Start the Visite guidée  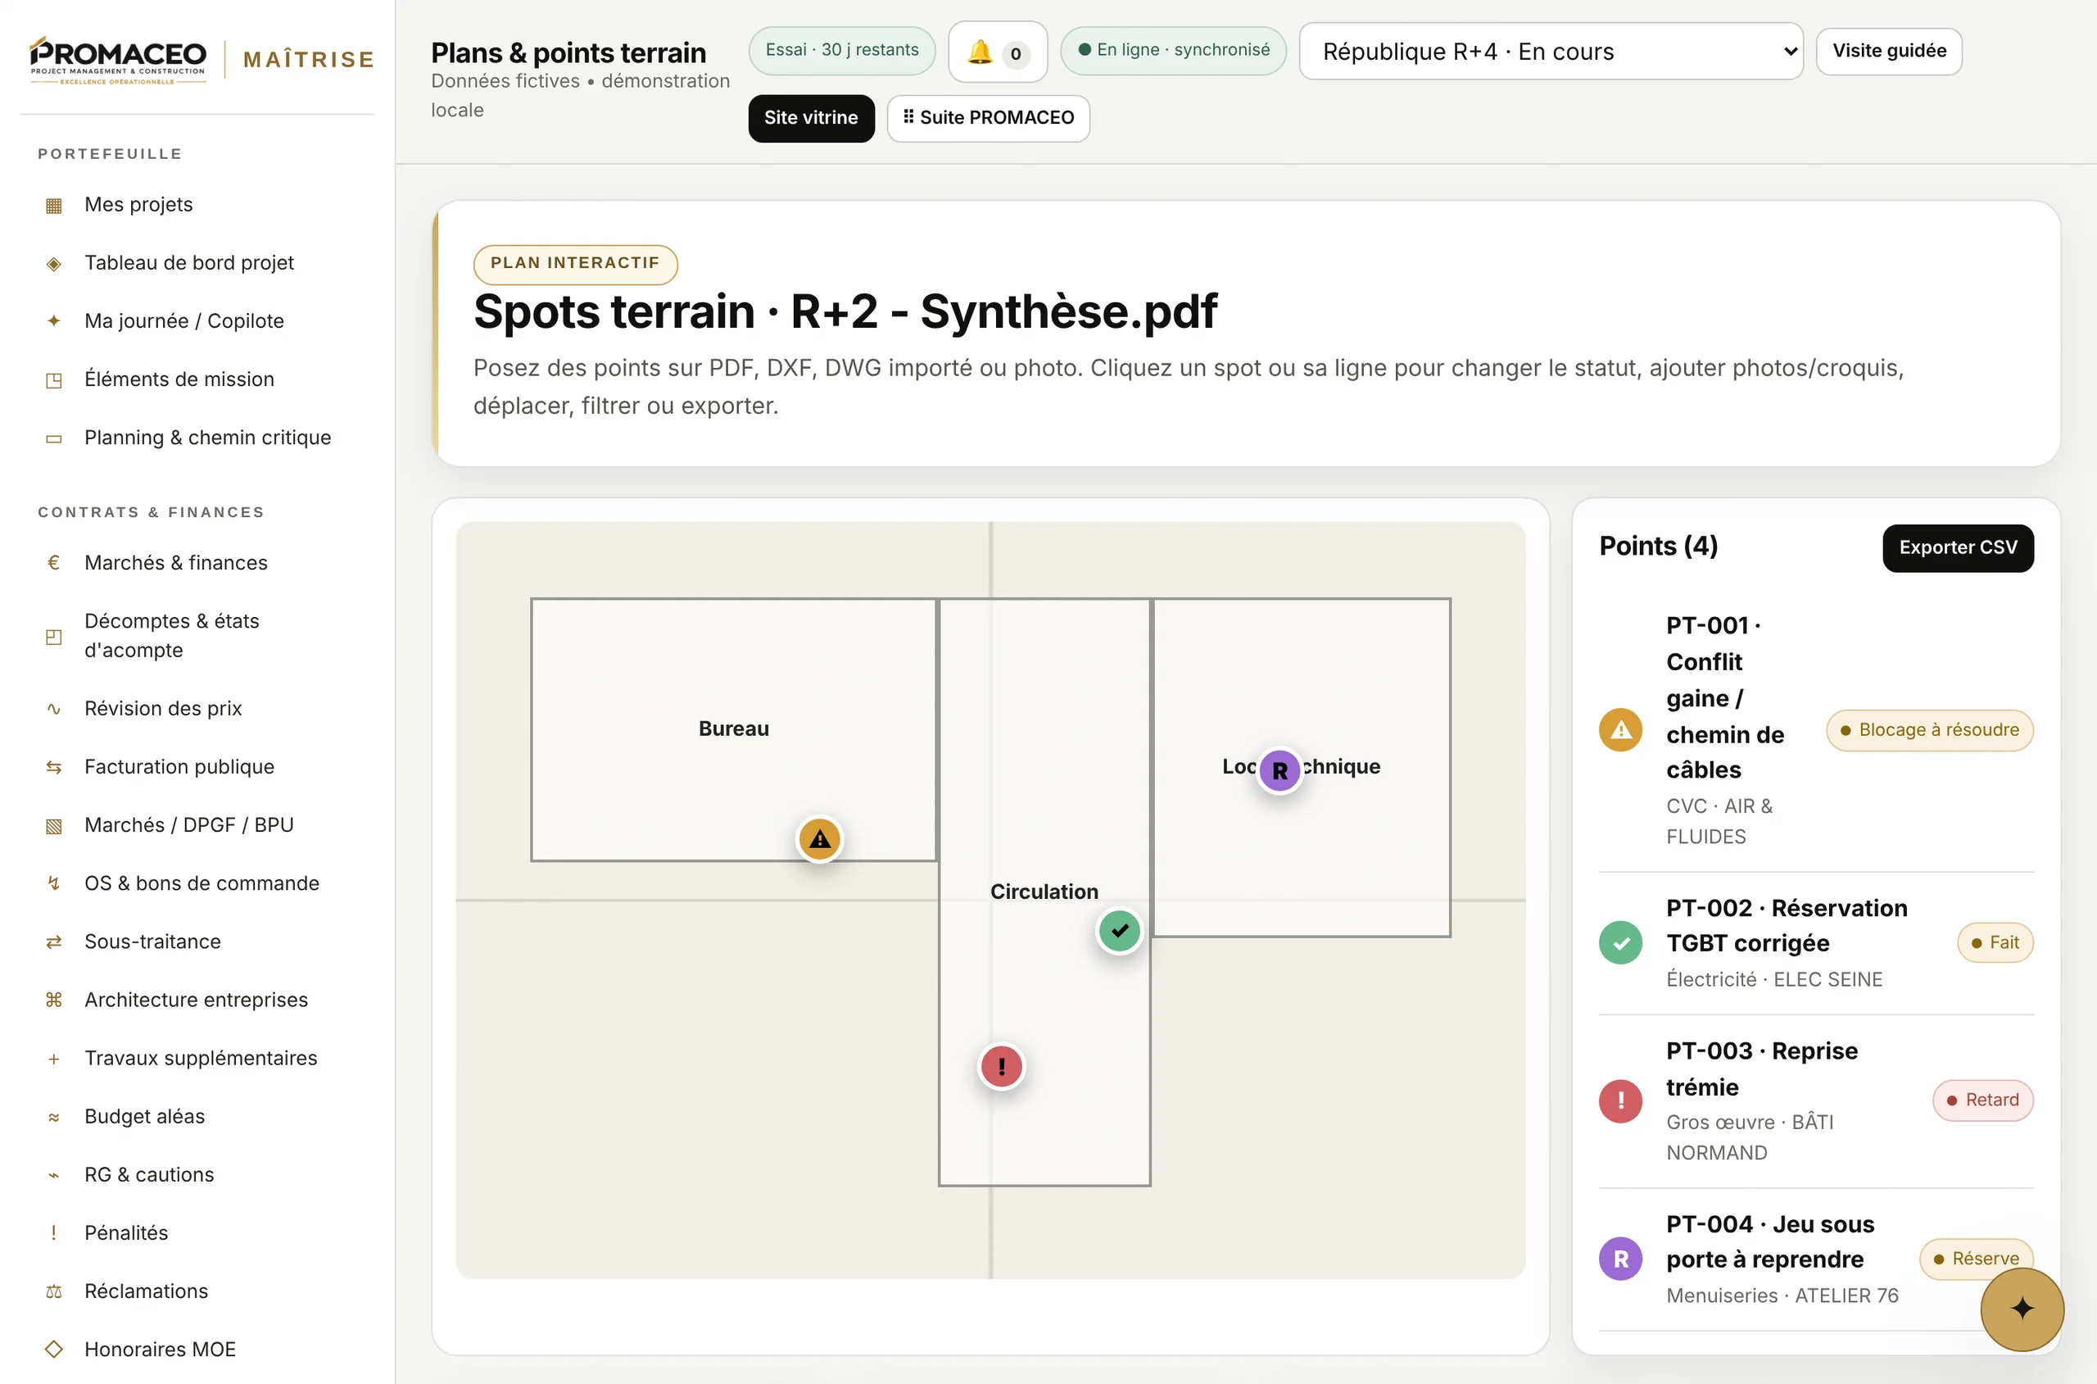(x=1889, y=51)
